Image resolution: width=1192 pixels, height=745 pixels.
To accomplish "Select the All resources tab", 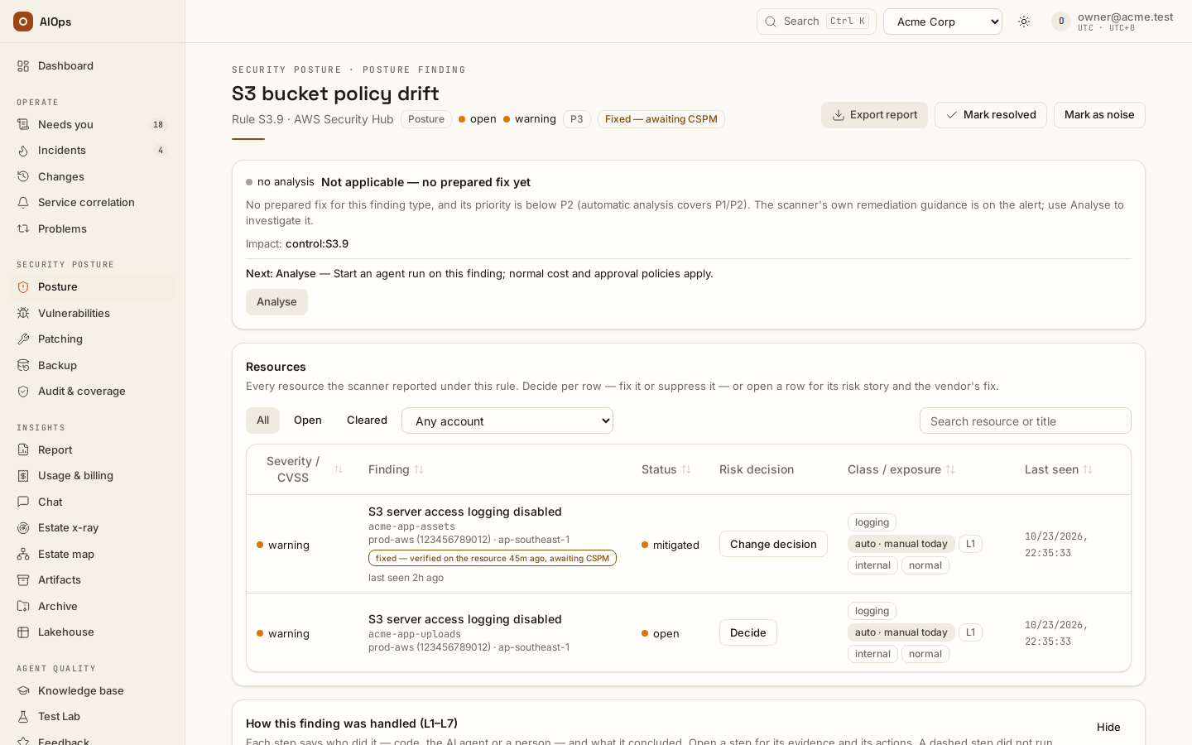I will click(x=263, y=421).
